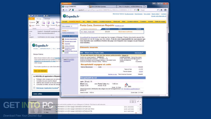Screen dimensions: 211x119
Task: Click the Accueil menu item in browser
Action: tap(65, 21)
